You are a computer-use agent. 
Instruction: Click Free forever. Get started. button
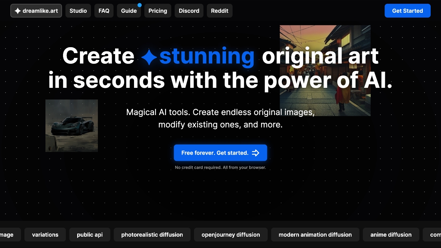(215, 153)
